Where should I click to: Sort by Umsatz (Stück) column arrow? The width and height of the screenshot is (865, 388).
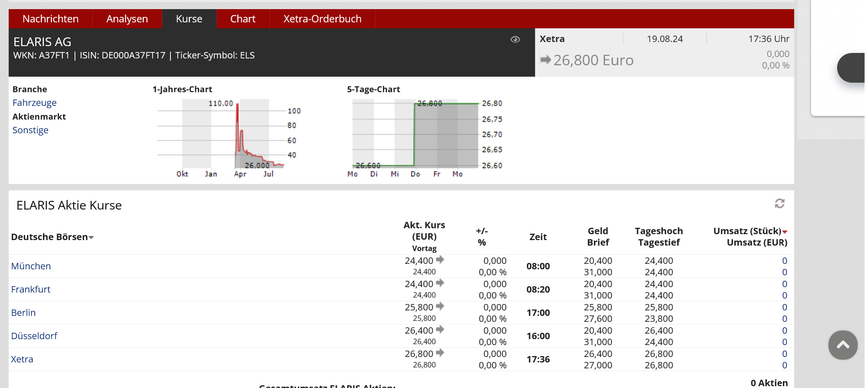pyautogui.click(x=785, y=232)
